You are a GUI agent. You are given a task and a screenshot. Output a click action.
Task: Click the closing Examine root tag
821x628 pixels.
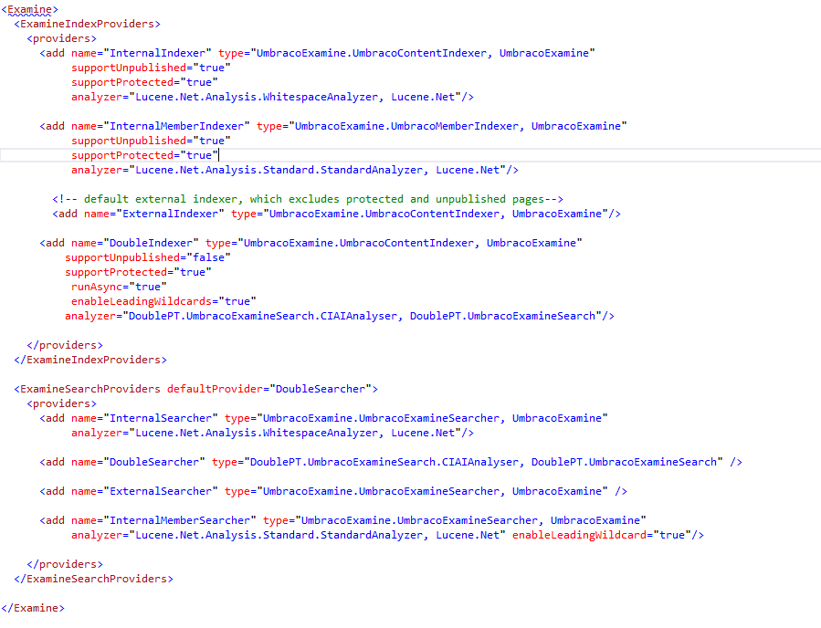pos(33,609)
